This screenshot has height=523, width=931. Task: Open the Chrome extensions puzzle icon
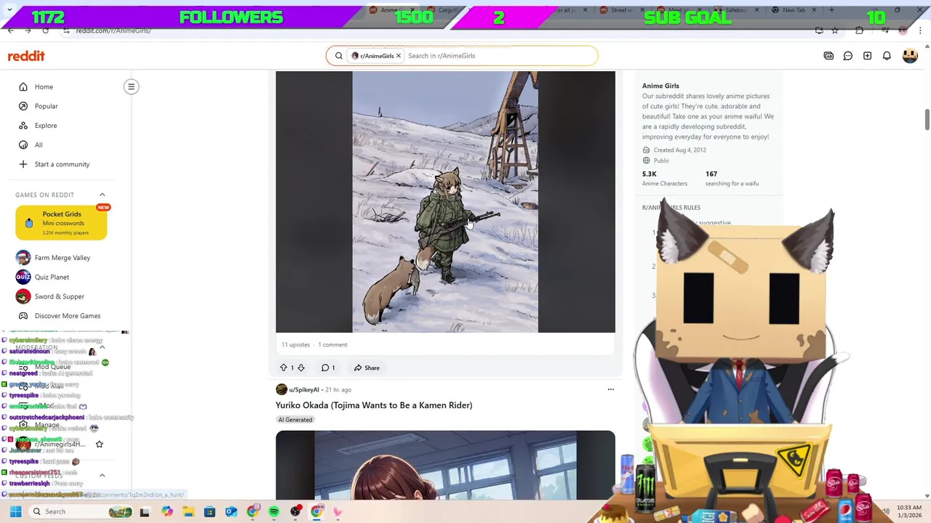(x=859, y=31)
